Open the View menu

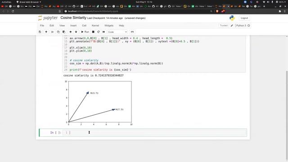point(62,26)
